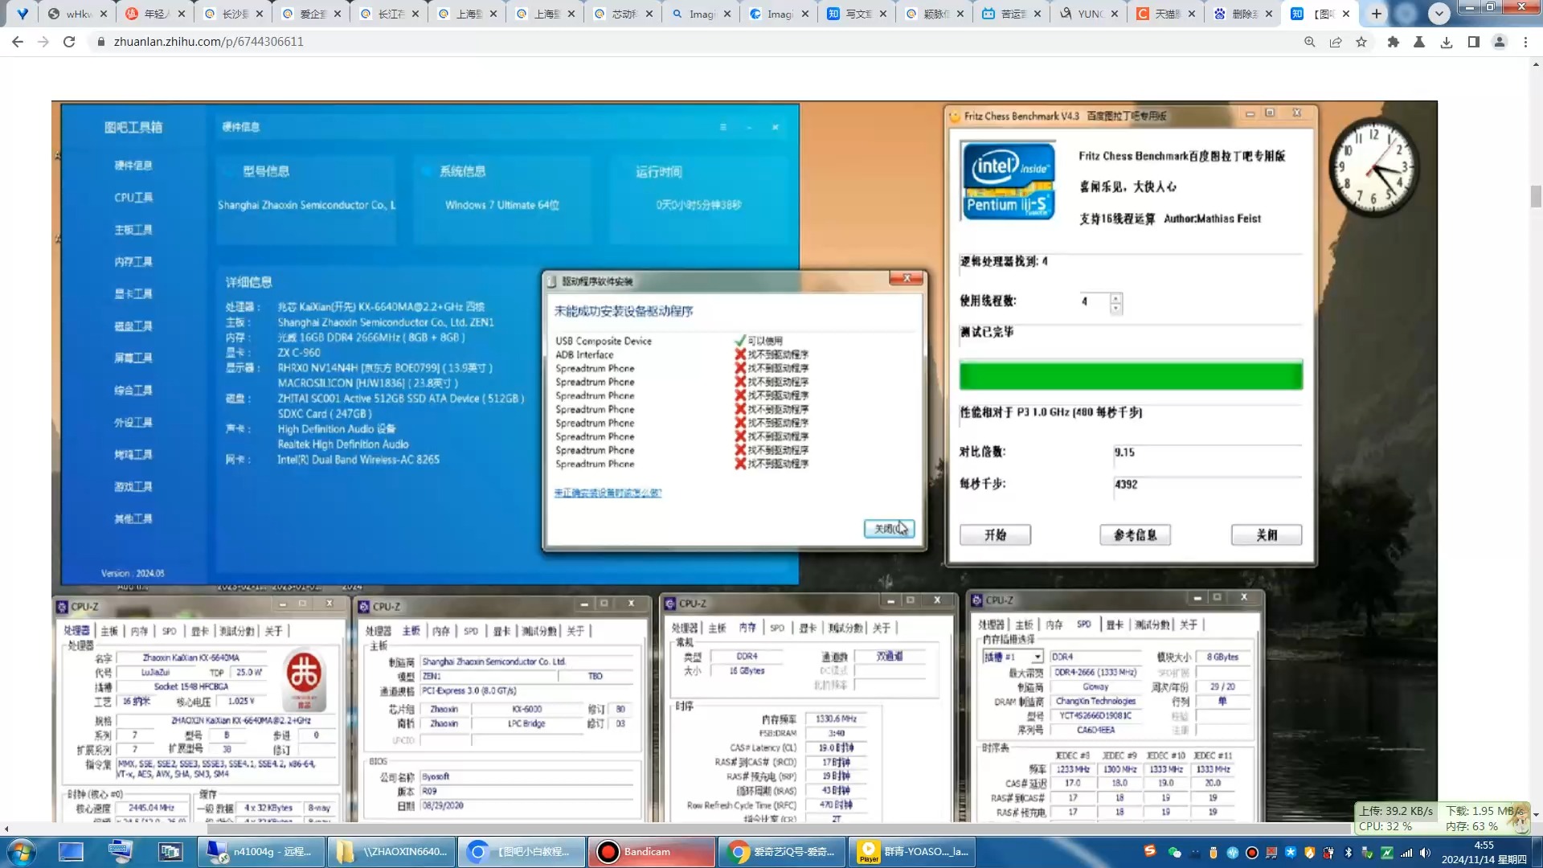Close the 删除 tab
The height and width of the screenshot is (868, 1543).
(1269, 14)
